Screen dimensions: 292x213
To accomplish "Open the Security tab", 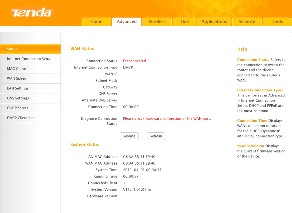I will tap(247, 22).
